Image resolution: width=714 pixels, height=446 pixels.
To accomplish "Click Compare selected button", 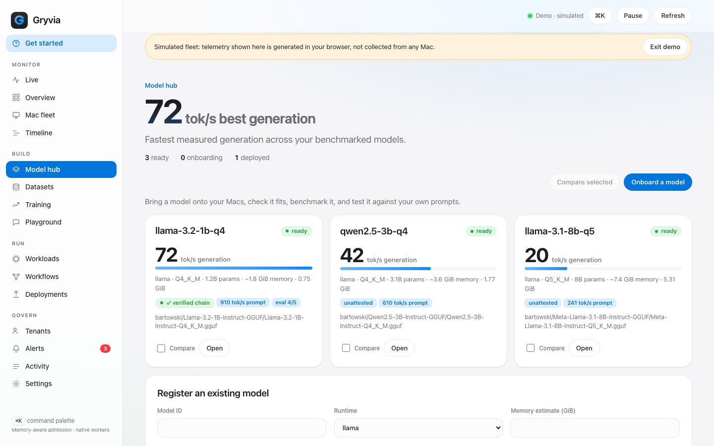I will pos(585,182).
